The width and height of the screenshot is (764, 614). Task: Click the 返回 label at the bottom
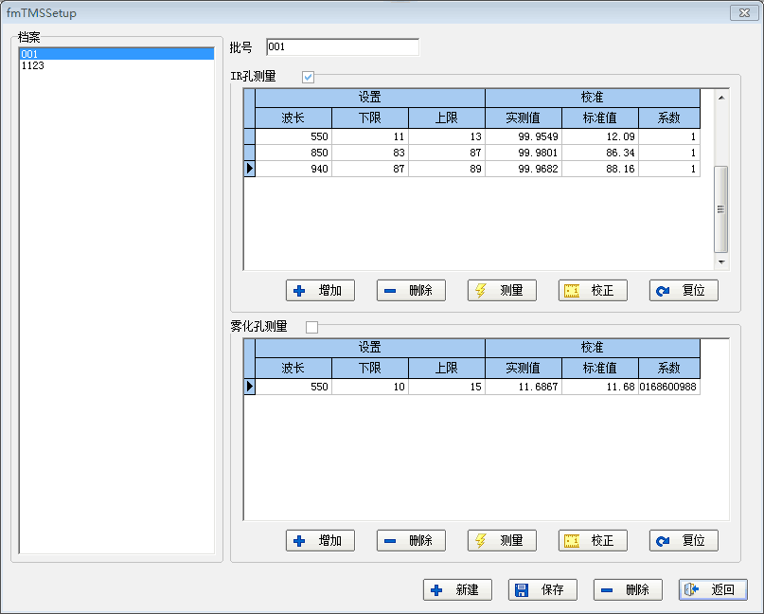tap(722, 590)
